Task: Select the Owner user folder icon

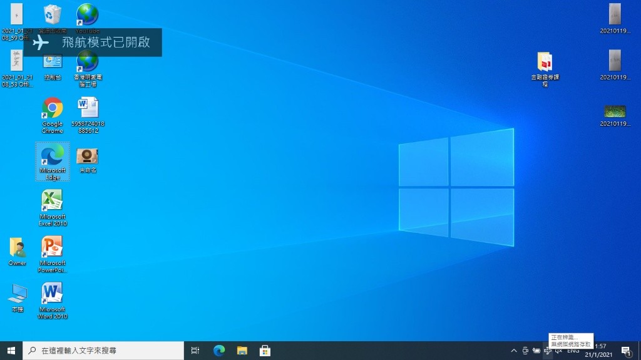Action: pos(17,251)
